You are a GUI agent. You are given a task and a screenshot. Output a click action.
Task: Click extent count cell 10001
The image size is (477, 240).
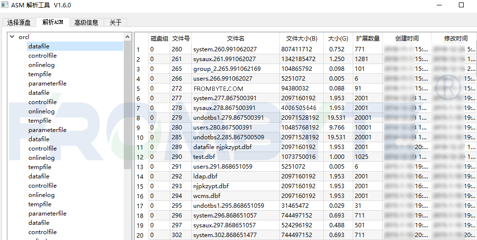point(367,127)
